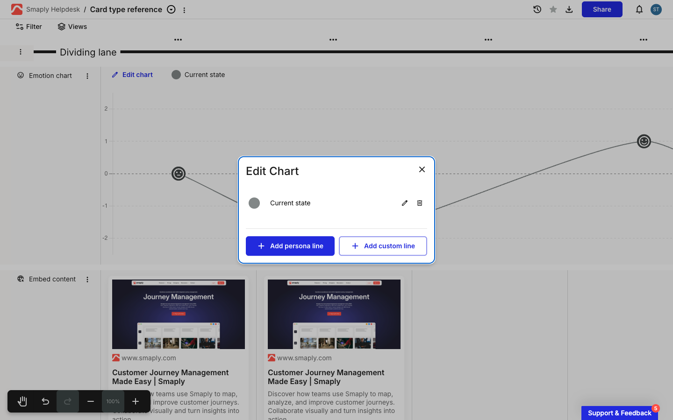The height and width of the screenshot is (420, 673).
Task: Select the pan hand tool
Action: pyautogui.click(x=22, y=401)
